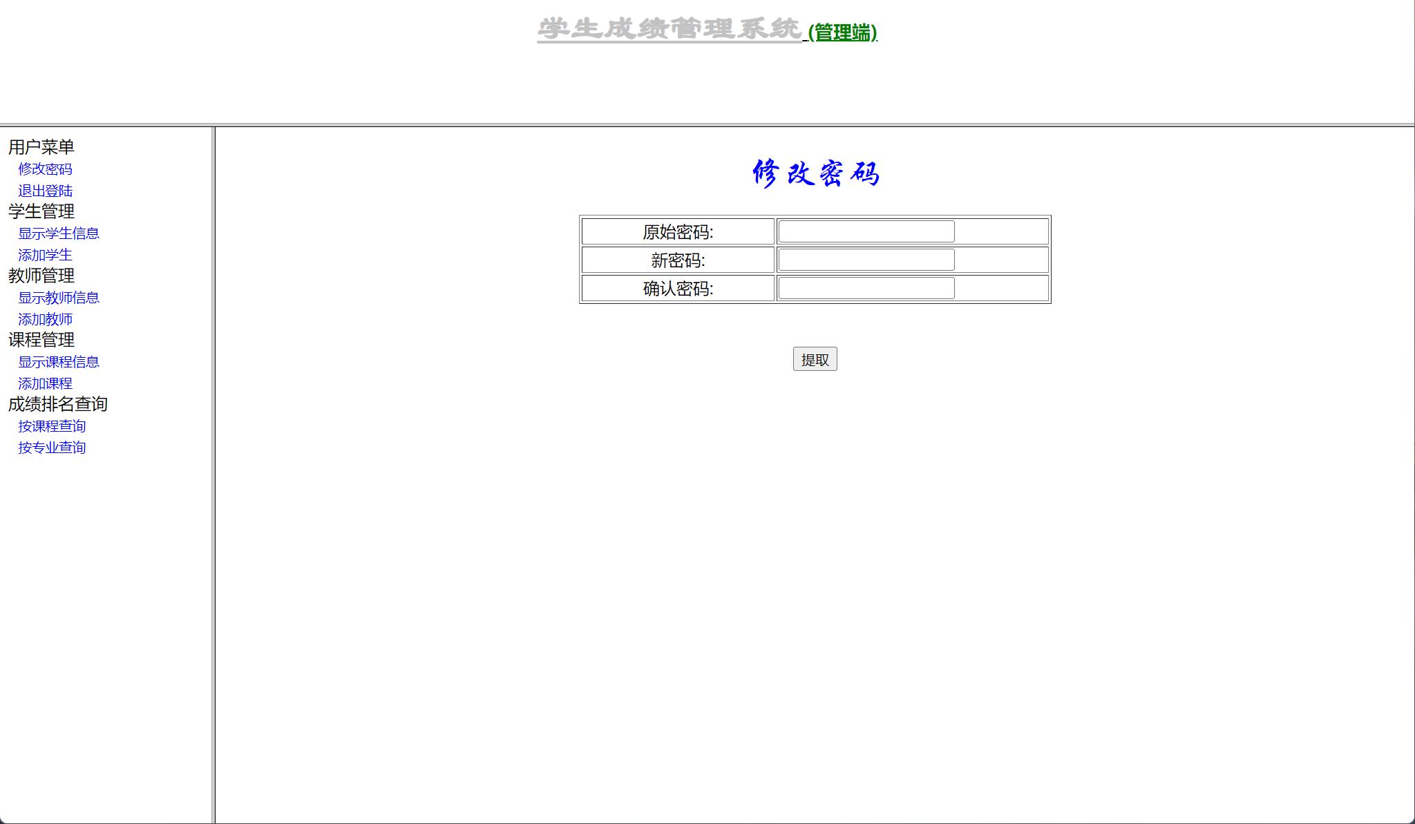1415x824 pixels.
Task: Select 添加学生 to add a student
Action: [x=45, y=255]
